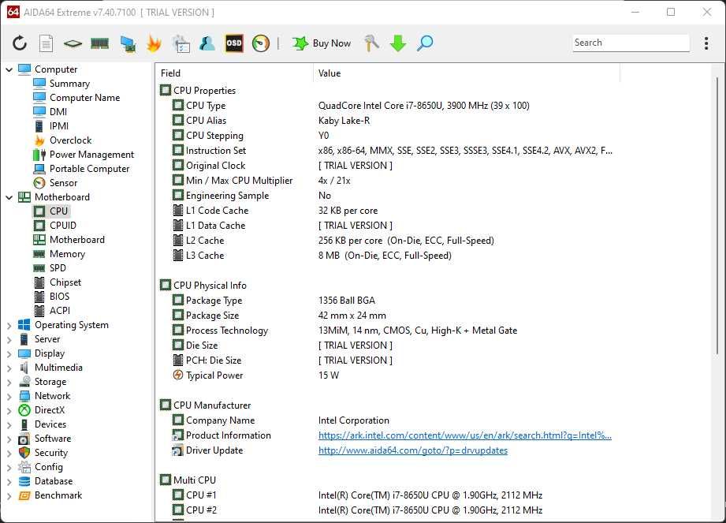The image size is (726, 523).
Task: Click the Database sidebar icon
Action: (x=24, y=482)
